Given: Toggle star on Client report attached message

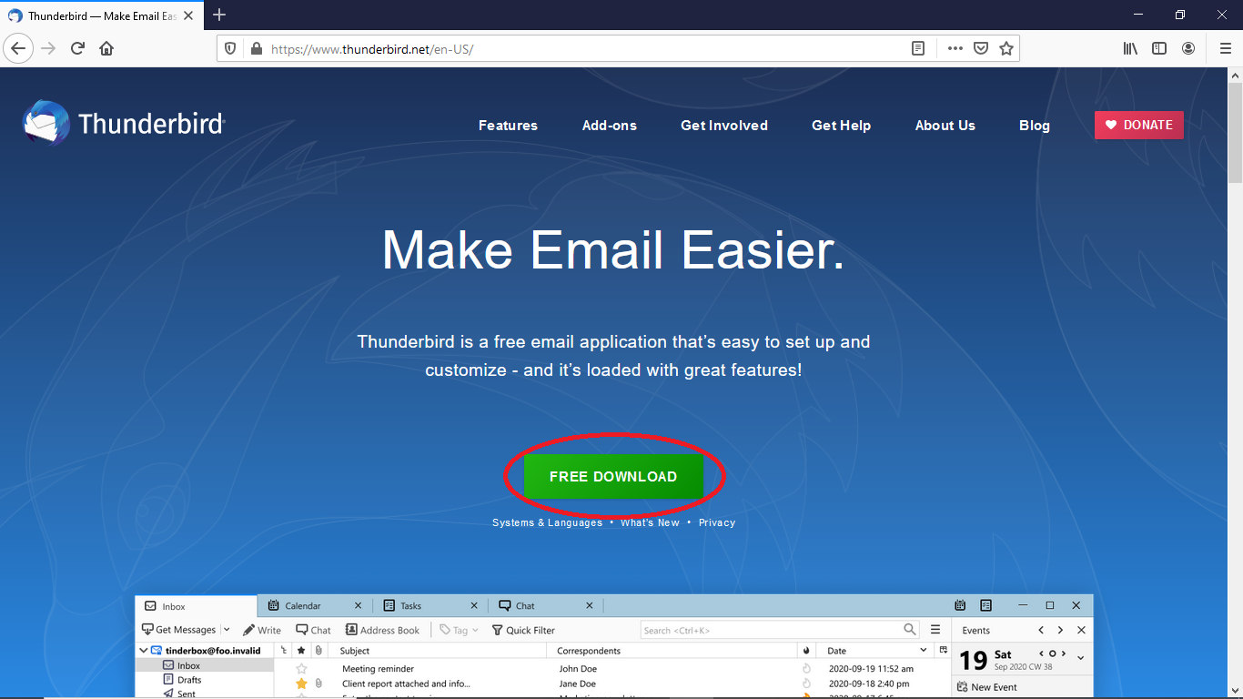Looking at the screenshot, I should (302, 684).
